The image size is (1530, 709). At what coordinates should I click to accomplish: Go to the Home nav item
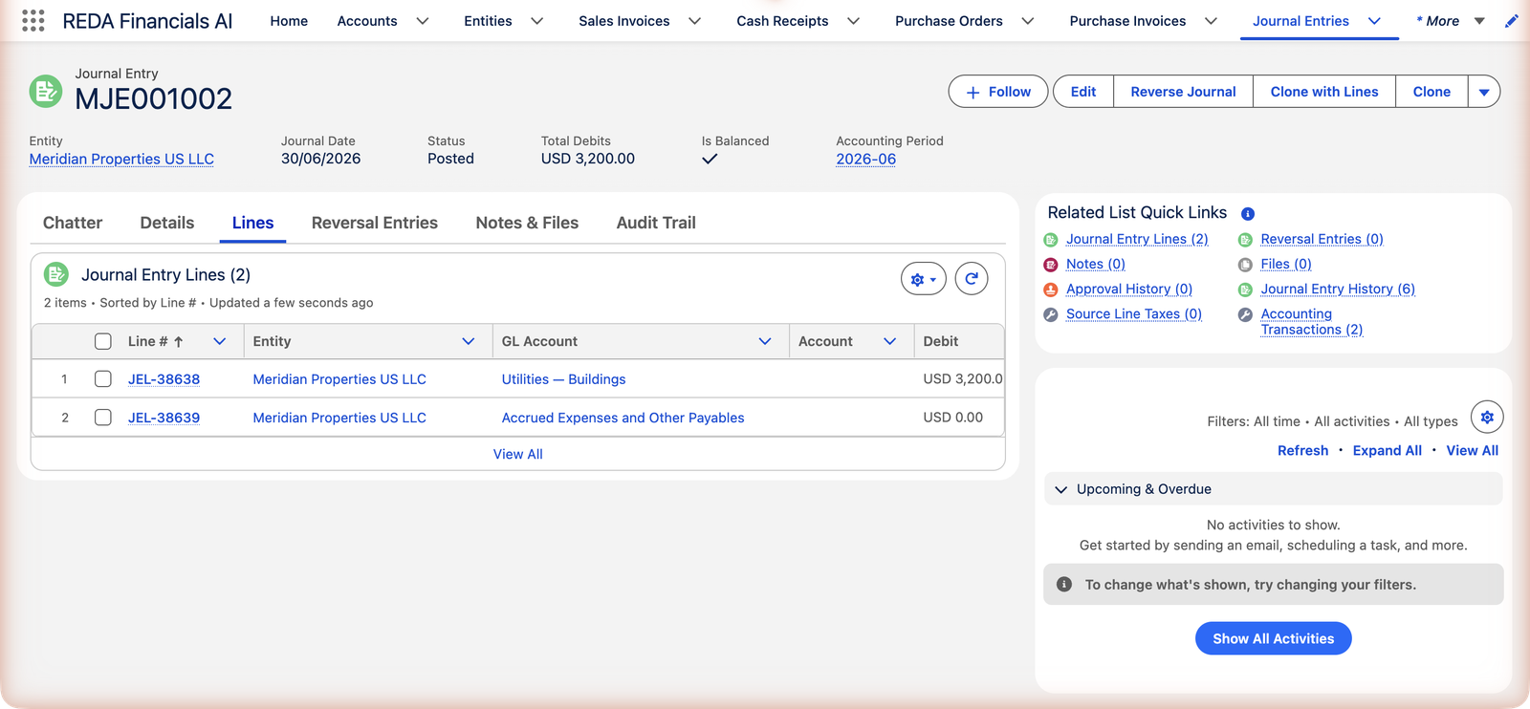point(289,21)
